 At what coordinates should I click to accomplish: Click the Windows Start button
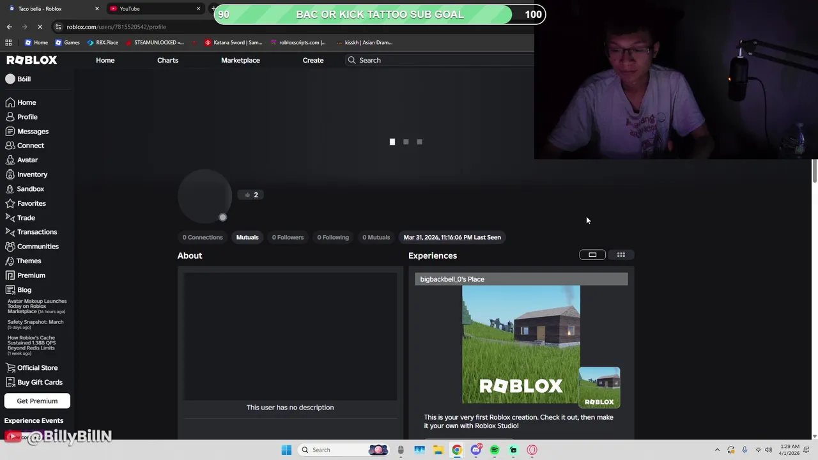pos(286,450)
